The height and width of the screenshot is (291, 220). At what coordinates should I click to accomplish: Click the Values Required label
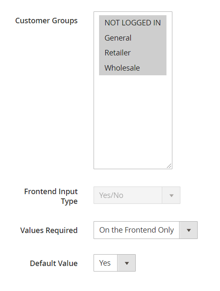[x=49, y=231]
